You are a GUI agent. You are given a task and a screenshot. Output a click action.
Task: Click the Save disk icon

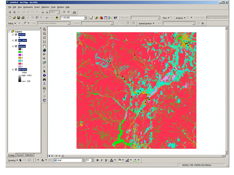(19, 18)
